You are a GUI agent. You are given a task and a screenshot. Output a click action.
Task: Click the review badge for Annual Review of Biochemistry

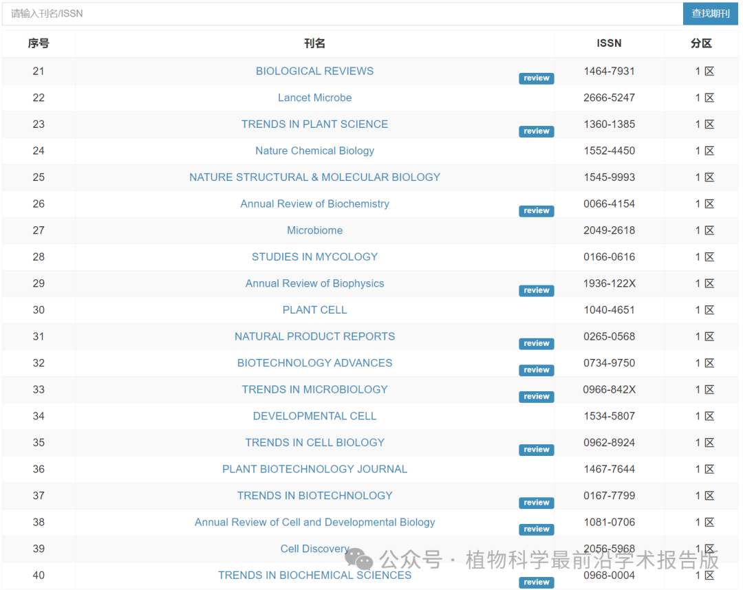(536, 211)
